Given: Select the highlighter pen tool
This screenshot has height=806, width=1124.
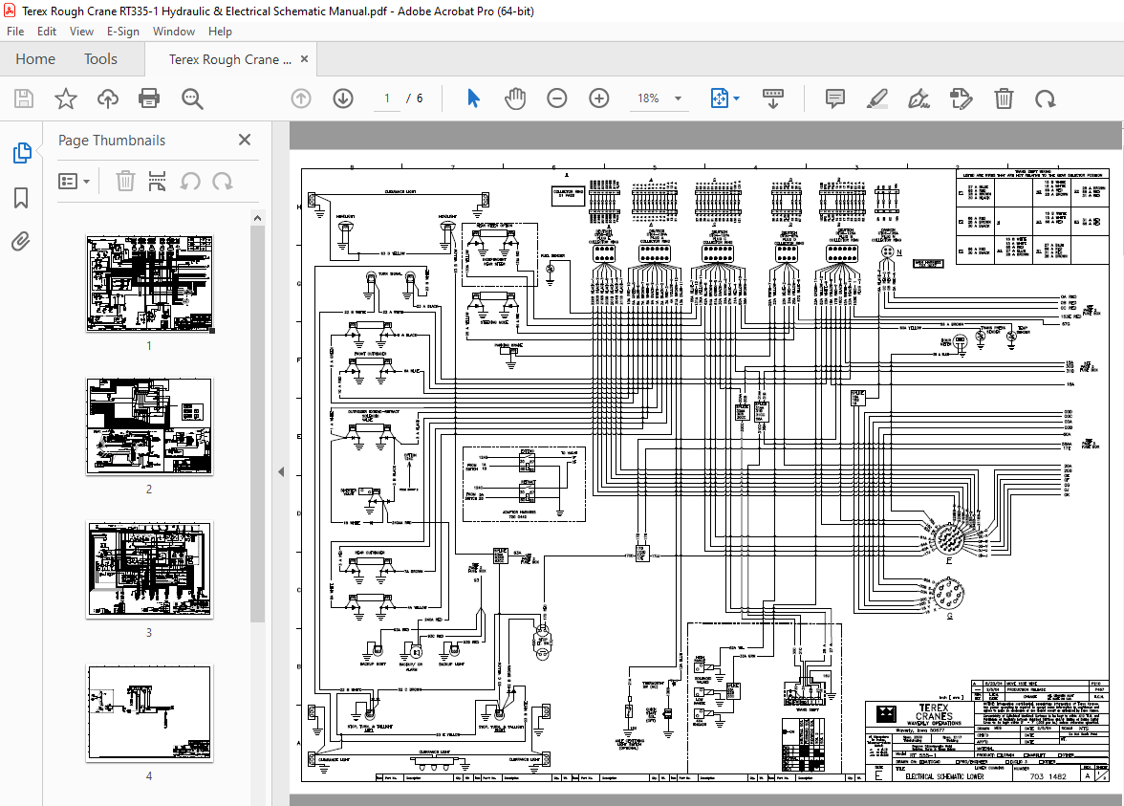Looking at the screenshot, I should click(x=876, y=98).
